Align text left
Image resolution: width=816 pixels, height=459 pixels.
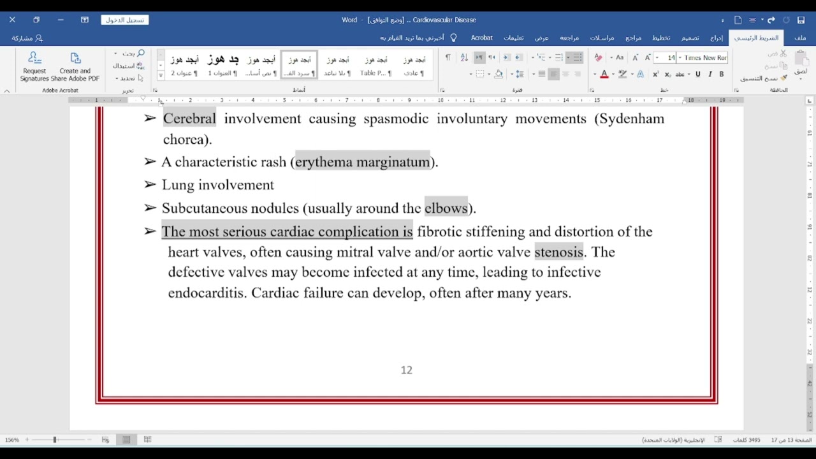point(553,75)
